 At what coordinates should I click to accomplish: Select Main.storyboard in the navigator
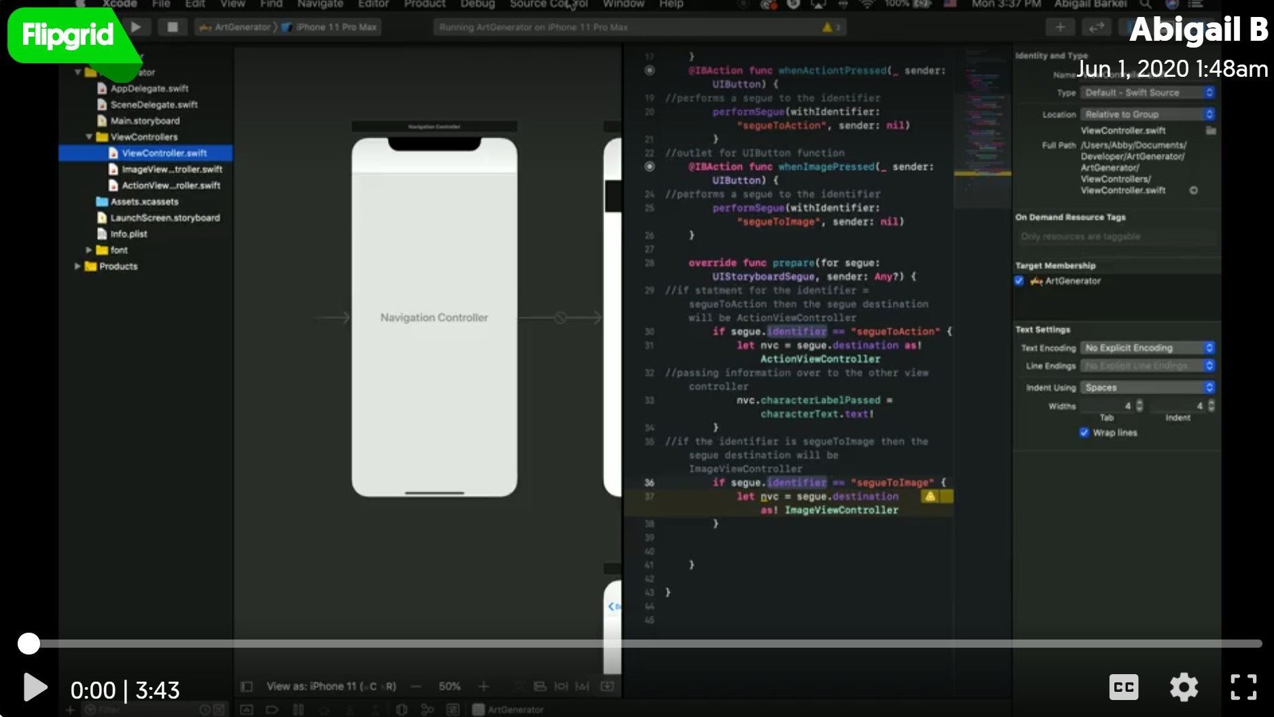point(145,121)
